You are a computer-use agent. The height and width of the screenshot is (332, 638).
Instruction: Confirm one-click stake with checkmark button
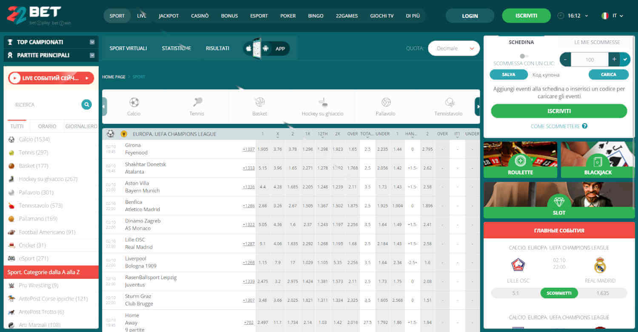(x=625, y=60)
